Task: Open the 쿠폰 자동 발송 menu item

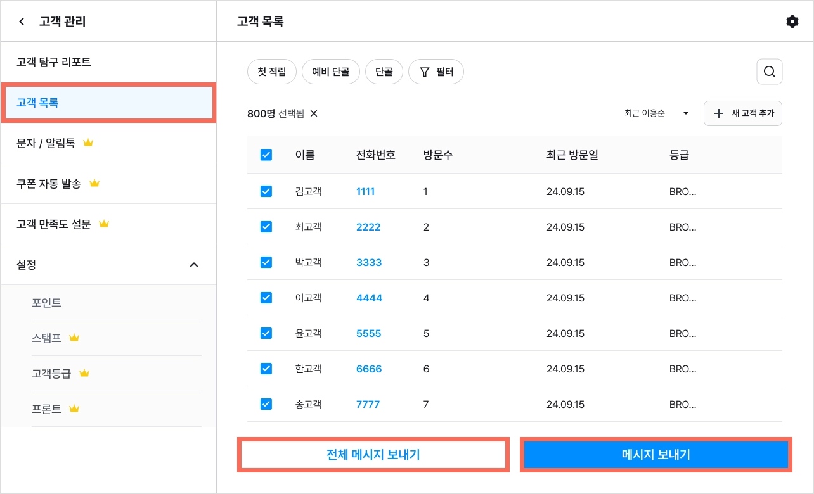Action: tap(108, 184)
